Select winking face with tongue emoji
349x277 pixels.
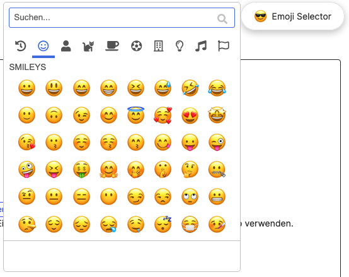[x=217, y=142]
